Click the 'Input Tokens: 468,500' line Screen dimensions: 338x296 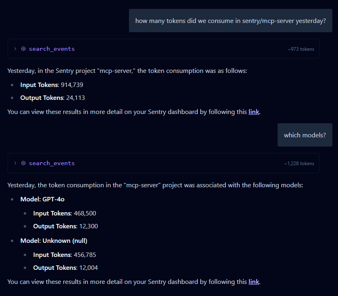[65, 213]
